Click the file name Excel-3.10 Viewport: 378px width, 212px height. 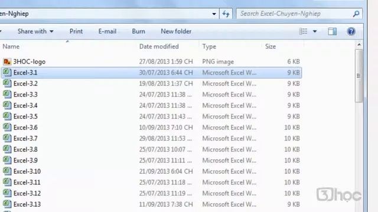27,171
